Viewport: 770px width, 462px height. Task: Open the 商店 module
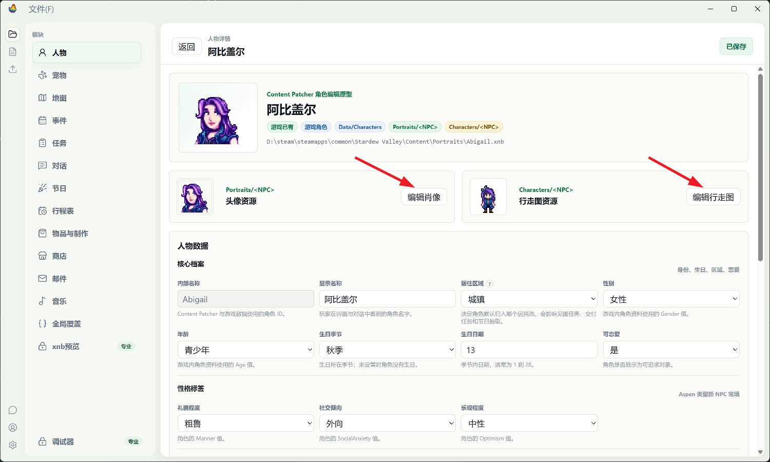click(x=87, y=256)
